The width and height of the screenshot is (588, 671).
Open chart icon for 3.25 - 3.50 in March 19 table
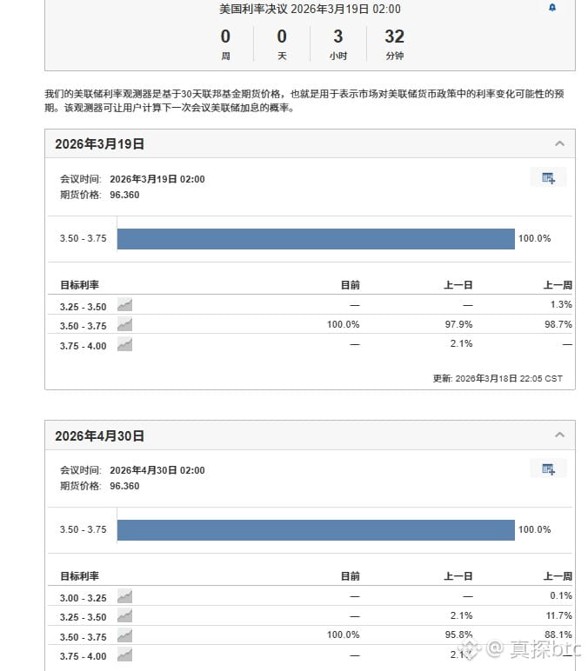125,305
